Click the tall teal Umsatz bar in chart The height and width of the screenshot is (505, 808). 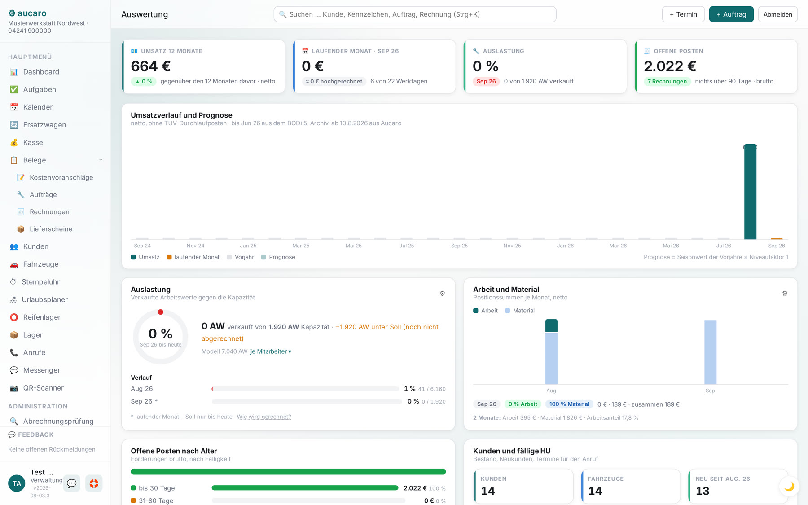pyautogui.click(x=750, y=192)
